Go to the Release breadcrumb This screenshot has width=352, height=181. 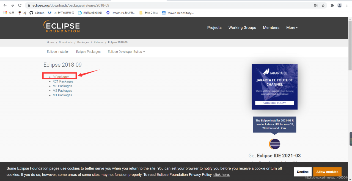pos(98,42)
